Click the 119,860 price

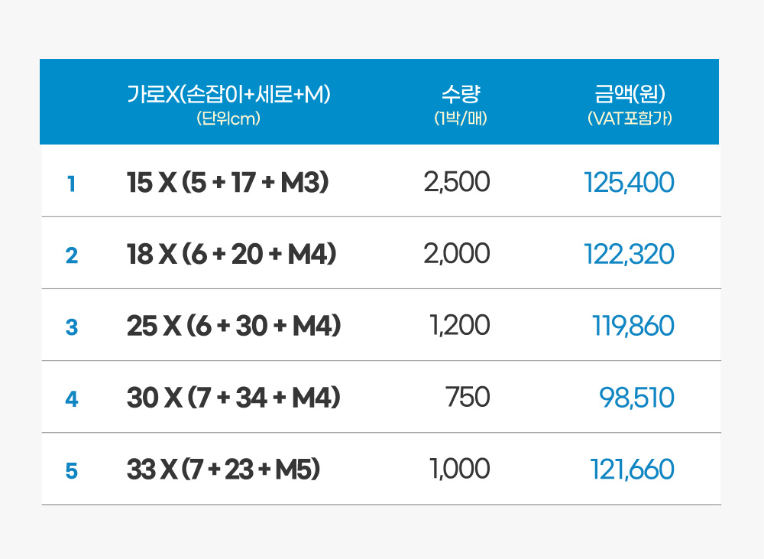click(633, 326)
